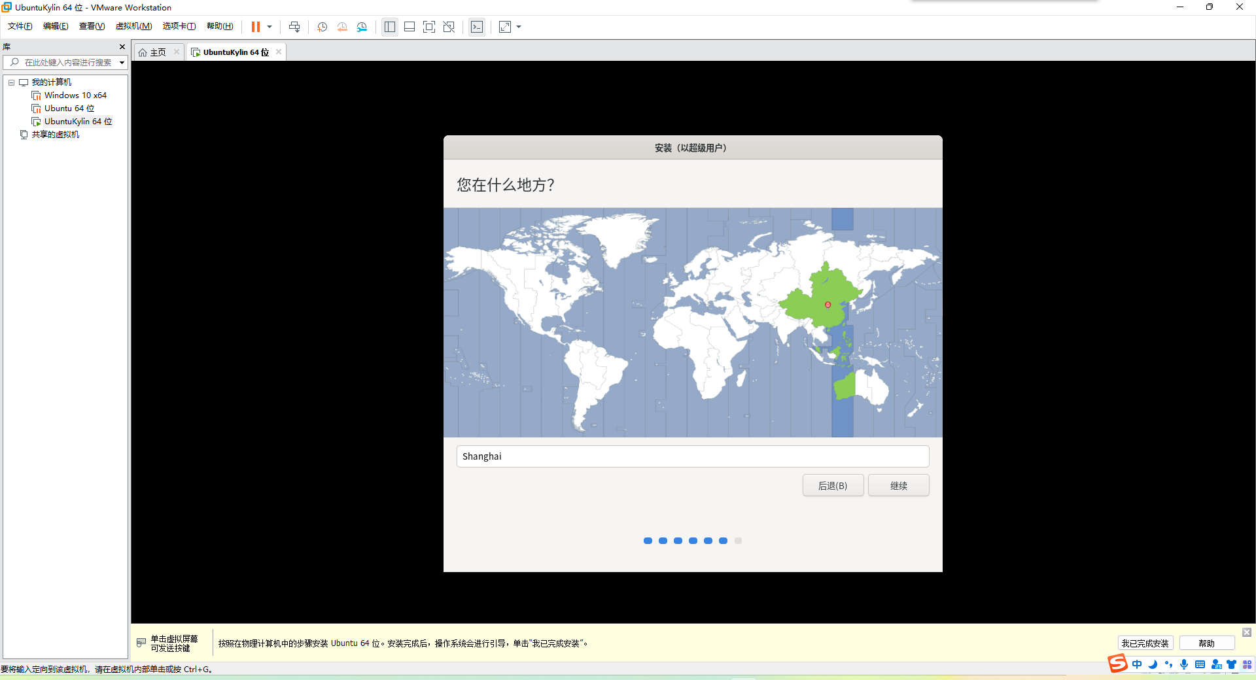The width and height of the screenshot is (1256, 680).
Task: Toggle the thumbnail bar view icon
Action: (x=410, y=27)
